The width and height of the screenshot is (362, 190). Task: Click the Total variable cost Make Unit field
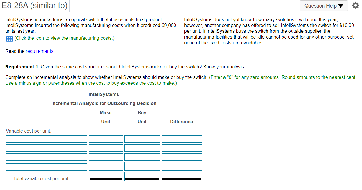105,176
